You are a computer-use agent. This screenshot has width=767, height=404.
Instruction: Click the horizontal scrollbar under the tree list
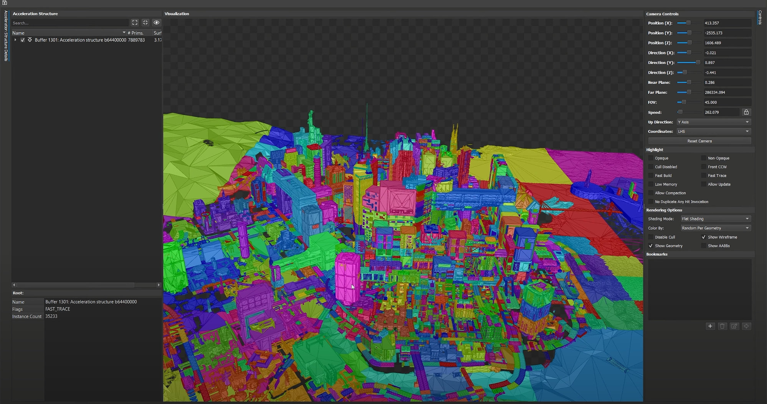[x=75, y=285]
